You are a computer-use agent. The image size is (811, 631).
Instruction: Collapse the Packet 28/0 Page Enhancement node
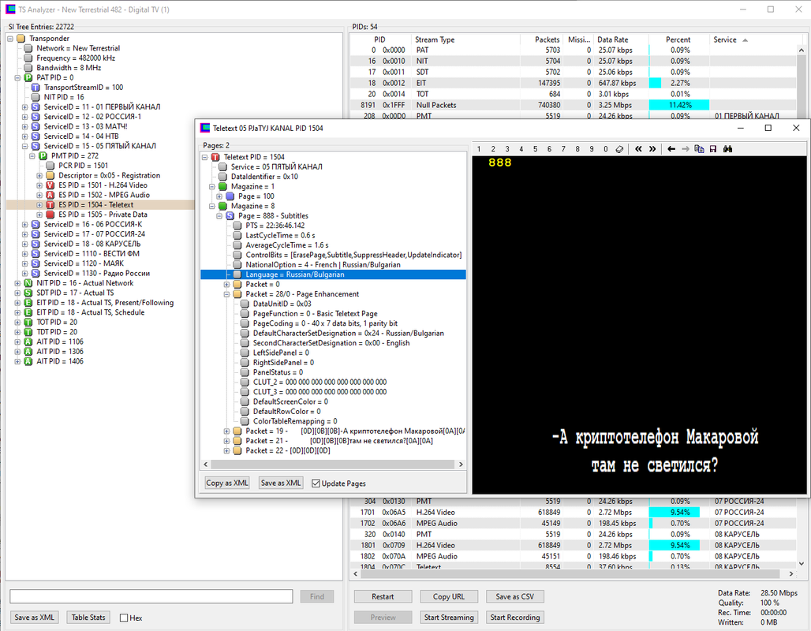pyautogui.click(x=226, y=294)
